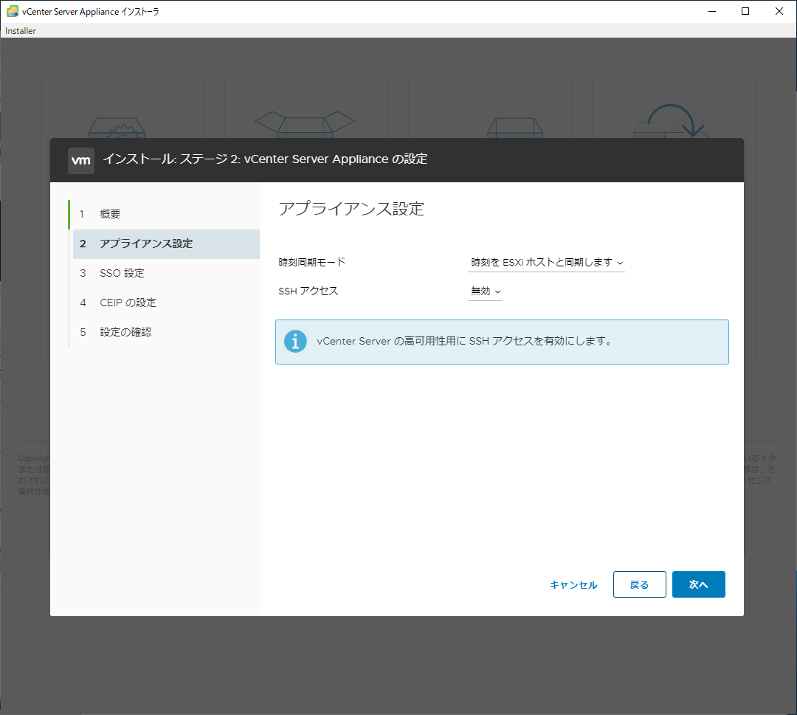Select step 4 CEIP の設定
This screenshot has height=715, width=797.
click(166, 303)
